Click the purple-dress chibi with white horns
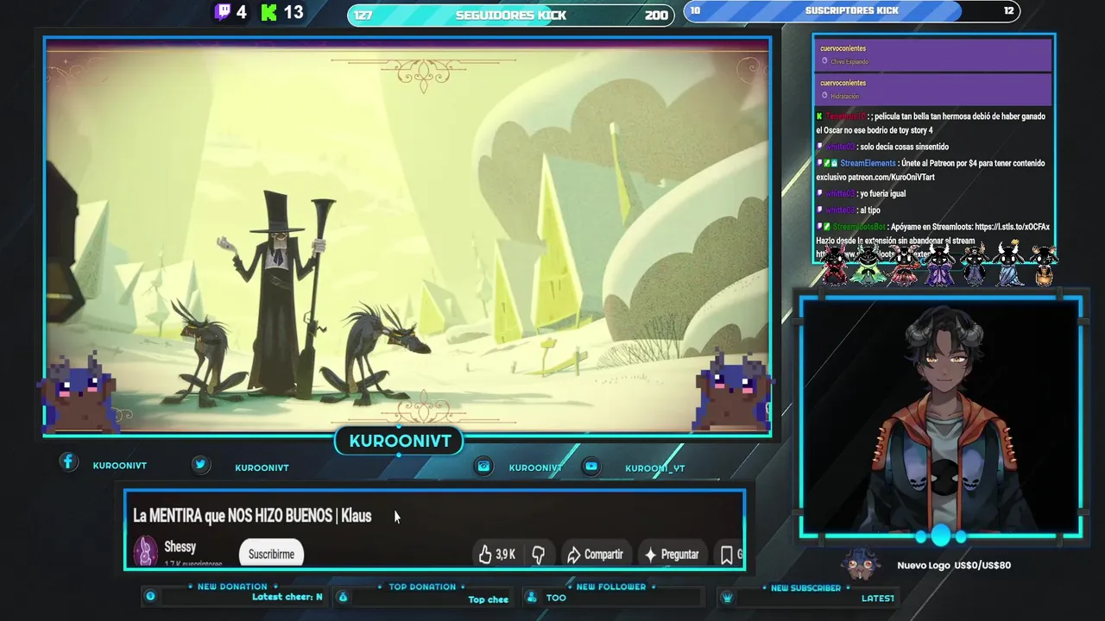The width and height of the screenshot is (1105, 621). 939,264
